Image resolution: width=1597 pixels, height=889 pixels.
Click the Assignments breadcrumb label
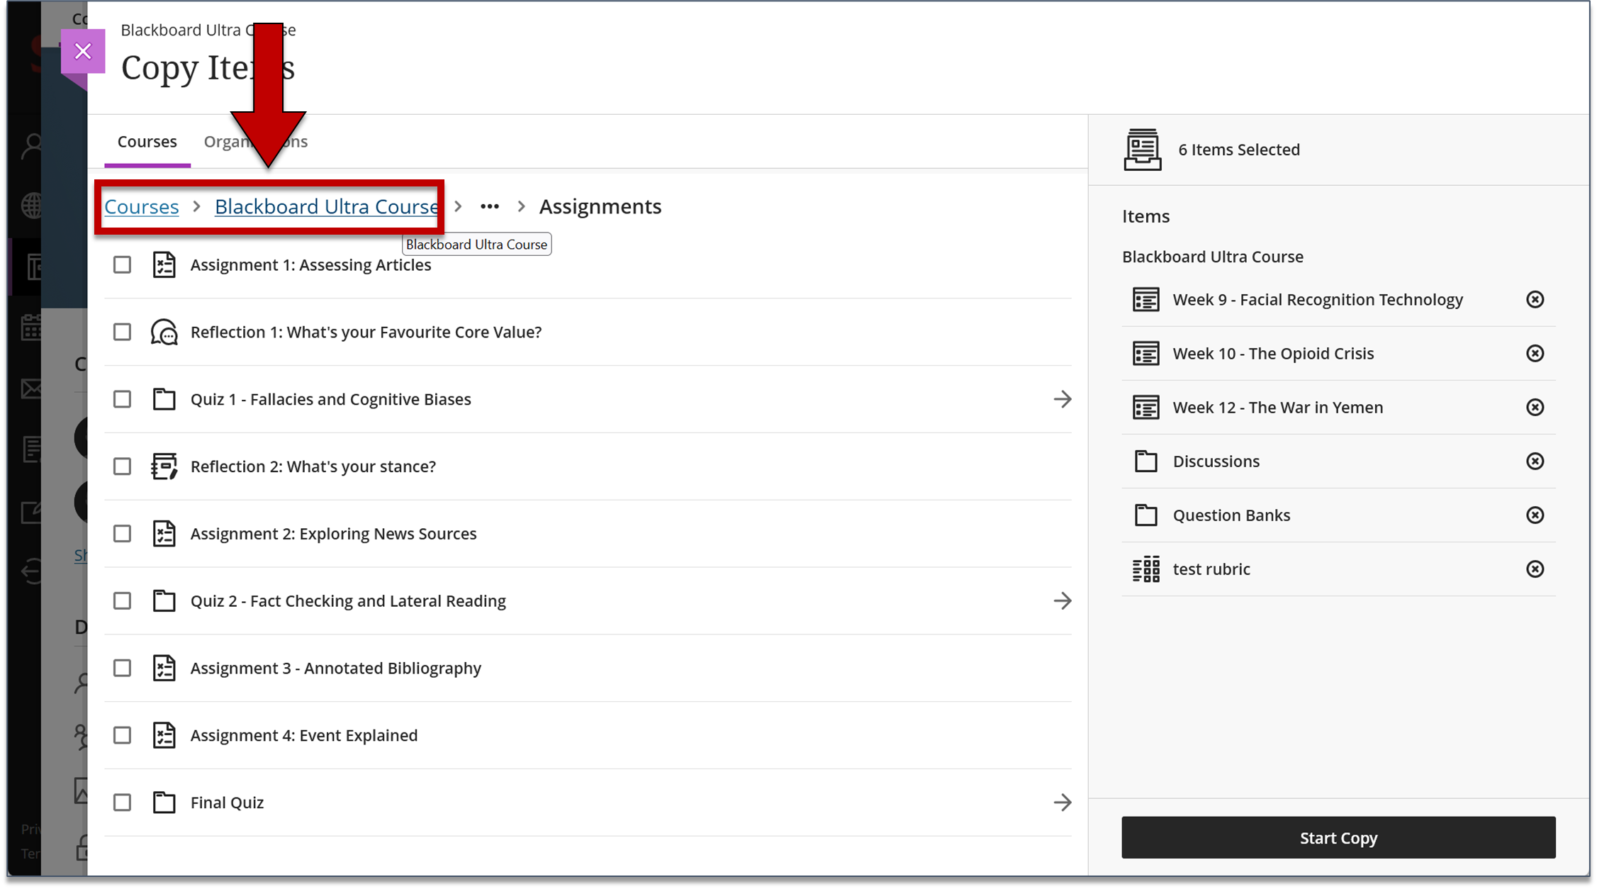point(600,206)
